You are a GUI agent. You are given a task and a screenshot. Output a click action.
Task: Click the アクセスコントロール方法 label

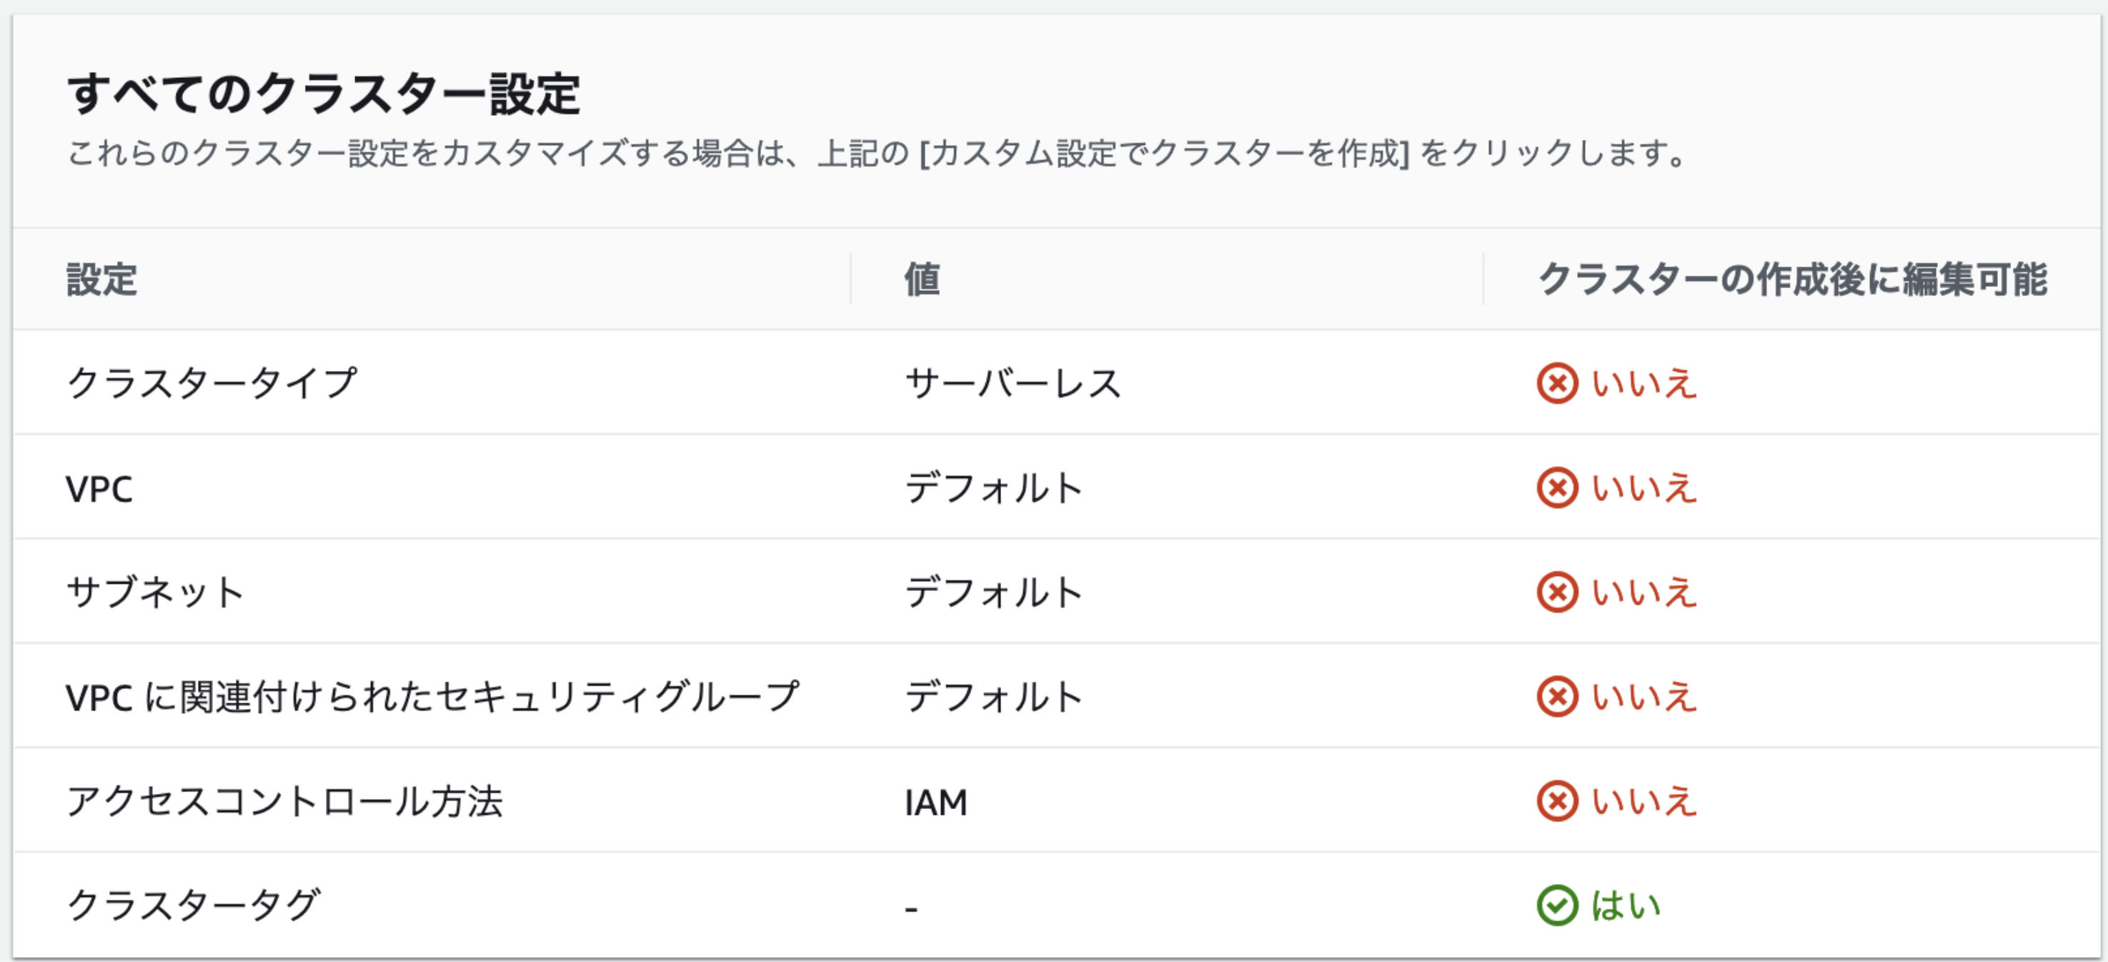(284, 801)
